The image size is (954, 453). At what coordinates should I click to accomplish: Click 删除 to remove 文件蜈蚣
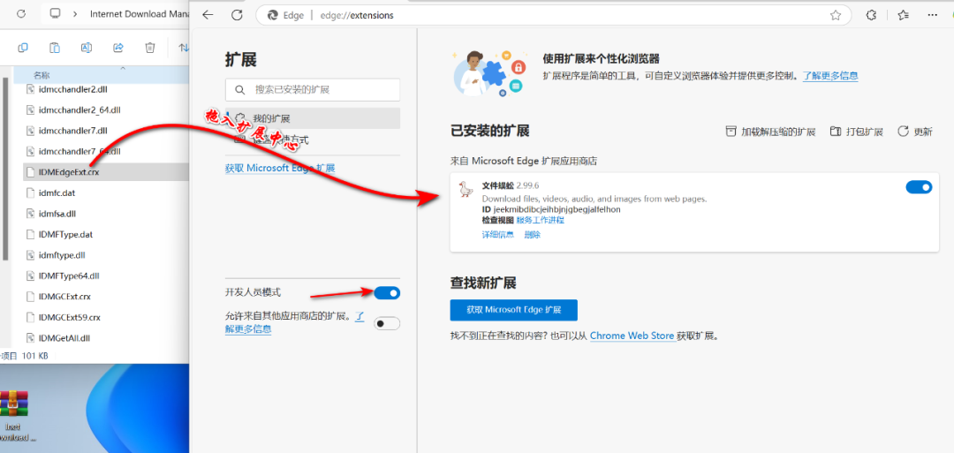tap(533, 235)
